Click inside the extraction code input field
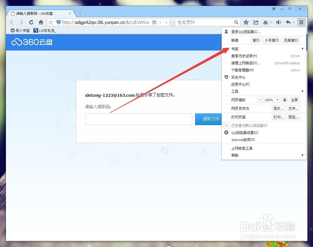The width and height of the screenshot is (313, 247). (139, 119)
